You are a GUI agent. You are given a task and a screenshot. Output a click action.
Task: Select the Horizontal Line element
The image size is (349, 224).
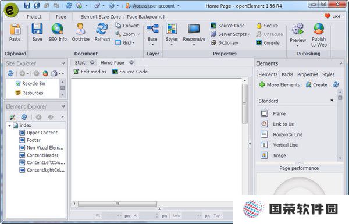282,134
